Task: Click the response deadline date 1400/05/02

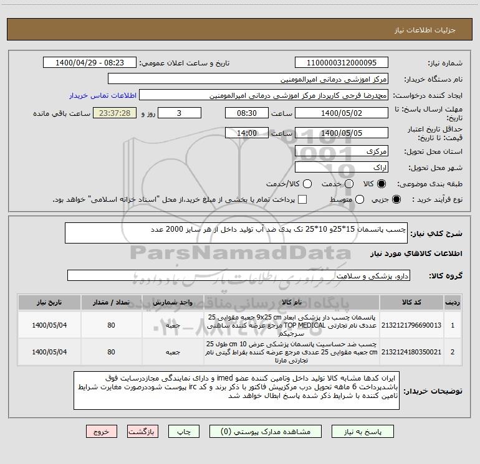Action: [342, 113]
